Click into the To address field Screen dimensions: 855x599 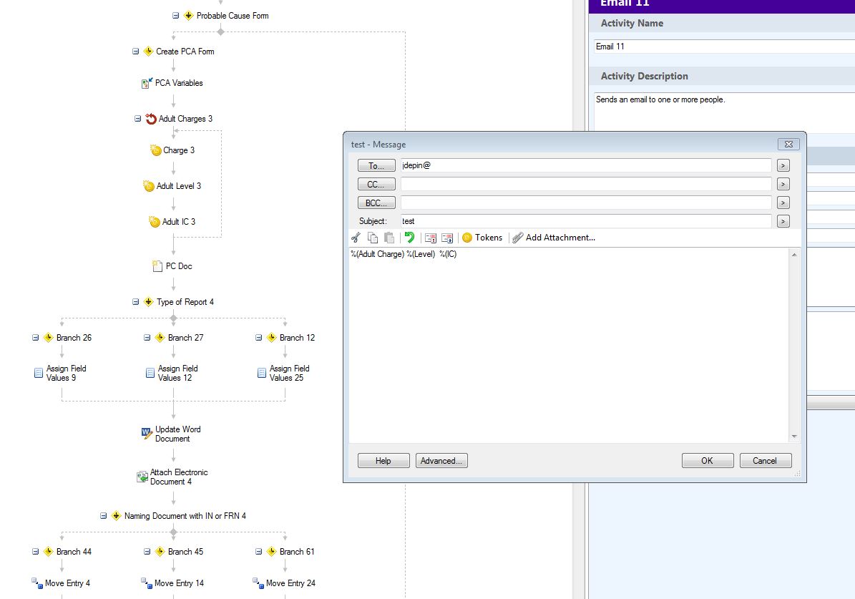tap(586, 165)
